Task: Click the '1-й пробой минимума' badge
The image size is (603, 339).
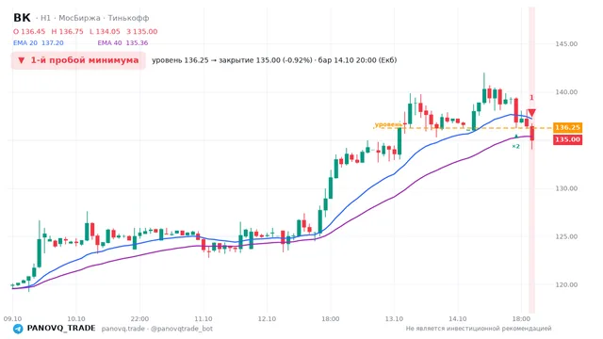Action: (78, 60)
